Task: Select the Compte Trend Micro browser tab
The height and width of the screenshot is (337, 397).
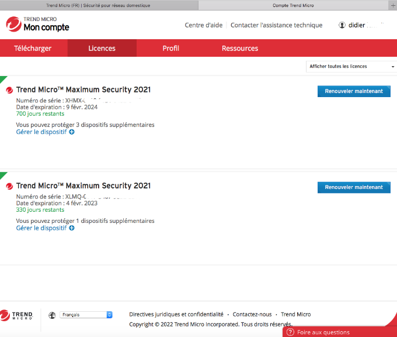Action: pos(293,5)
